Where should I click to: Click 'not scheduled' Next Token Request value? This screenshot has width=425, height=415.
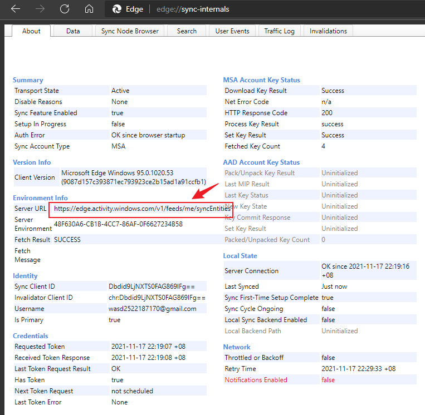click(132, 391)
